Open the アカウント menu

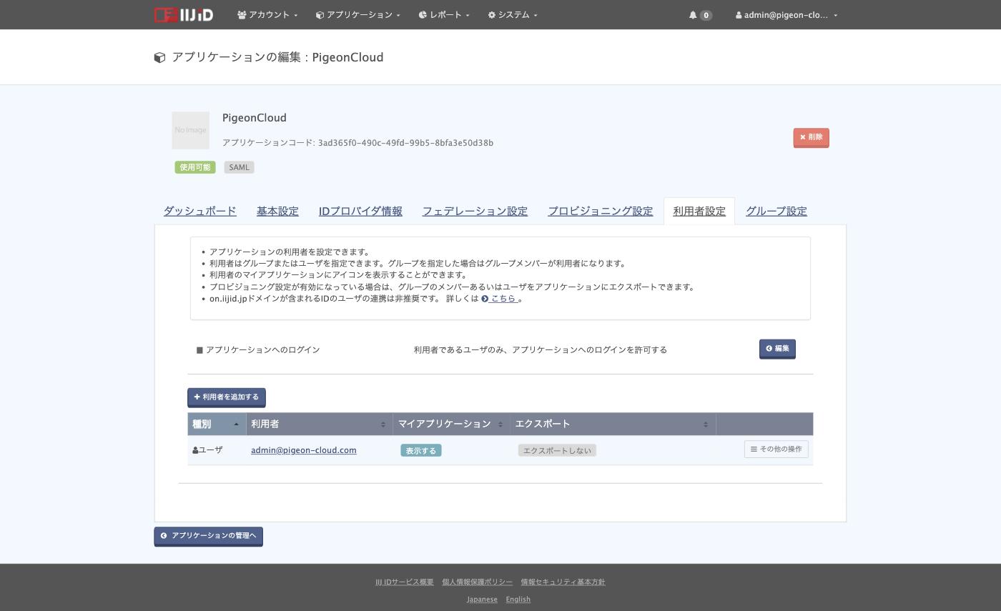pos(267,14)
